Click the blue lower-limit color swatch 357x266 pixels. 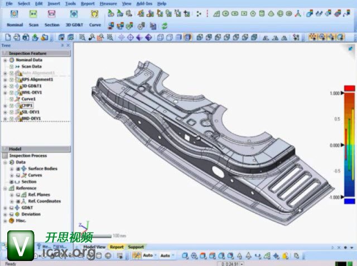coord(350,201)
